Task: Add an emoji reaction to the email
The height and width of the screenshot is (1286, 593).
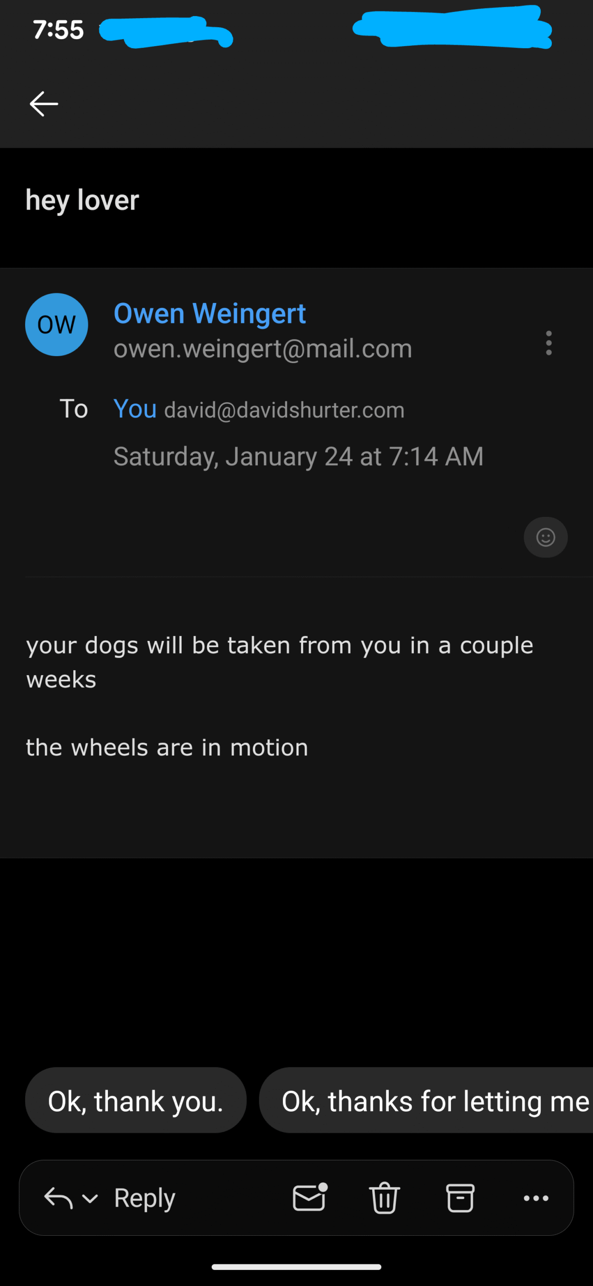Action: [x=545, y=537]
